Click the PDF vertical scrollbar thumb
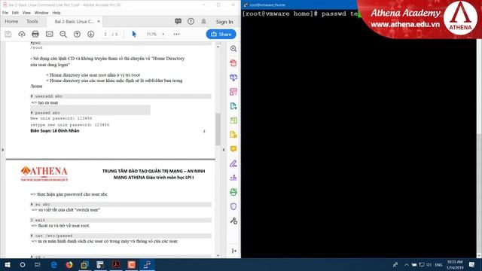The width and height of the screenshot is (482, 271). (218, 129)
